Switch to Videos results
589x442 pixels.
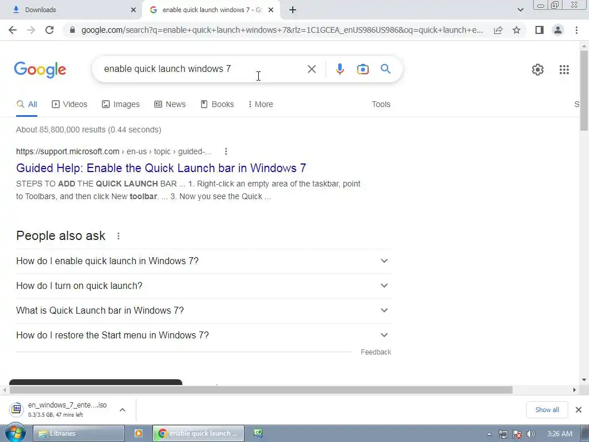point(70,105)
